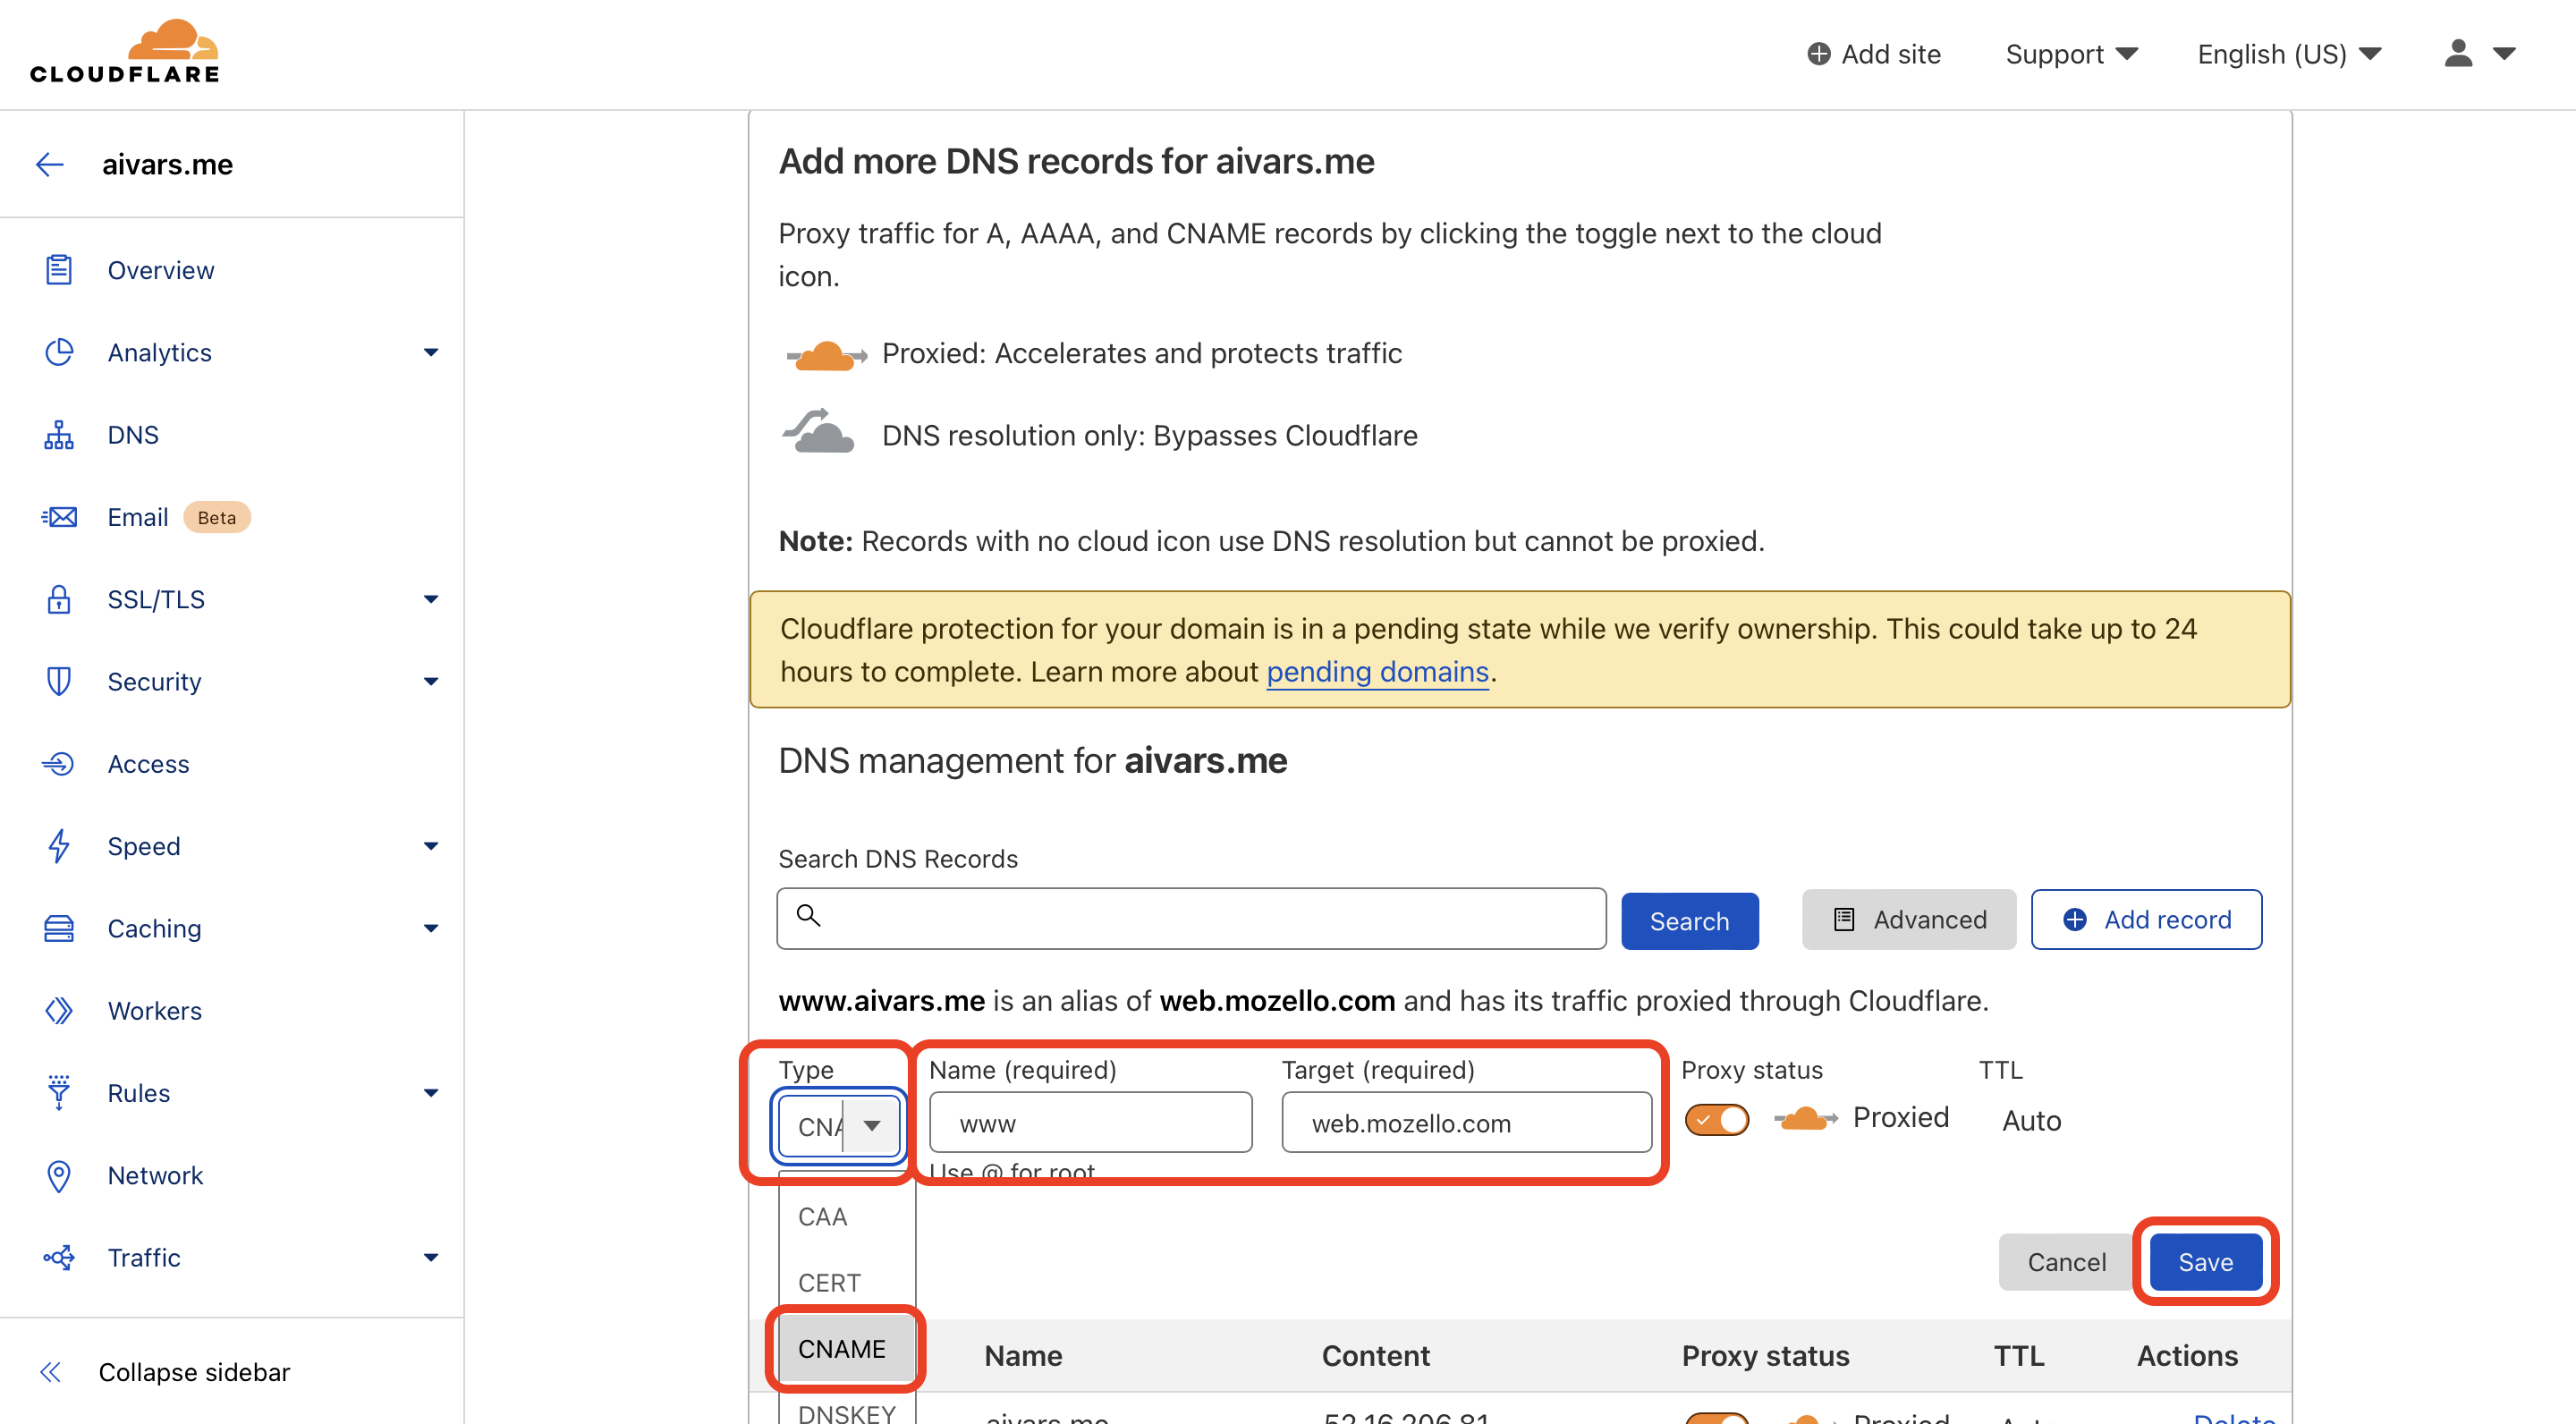This screenshot has height=1424, width=2576.
Task: Click the Traffic routing icon
Action: pyautogui.click(x=59, y=1258)
